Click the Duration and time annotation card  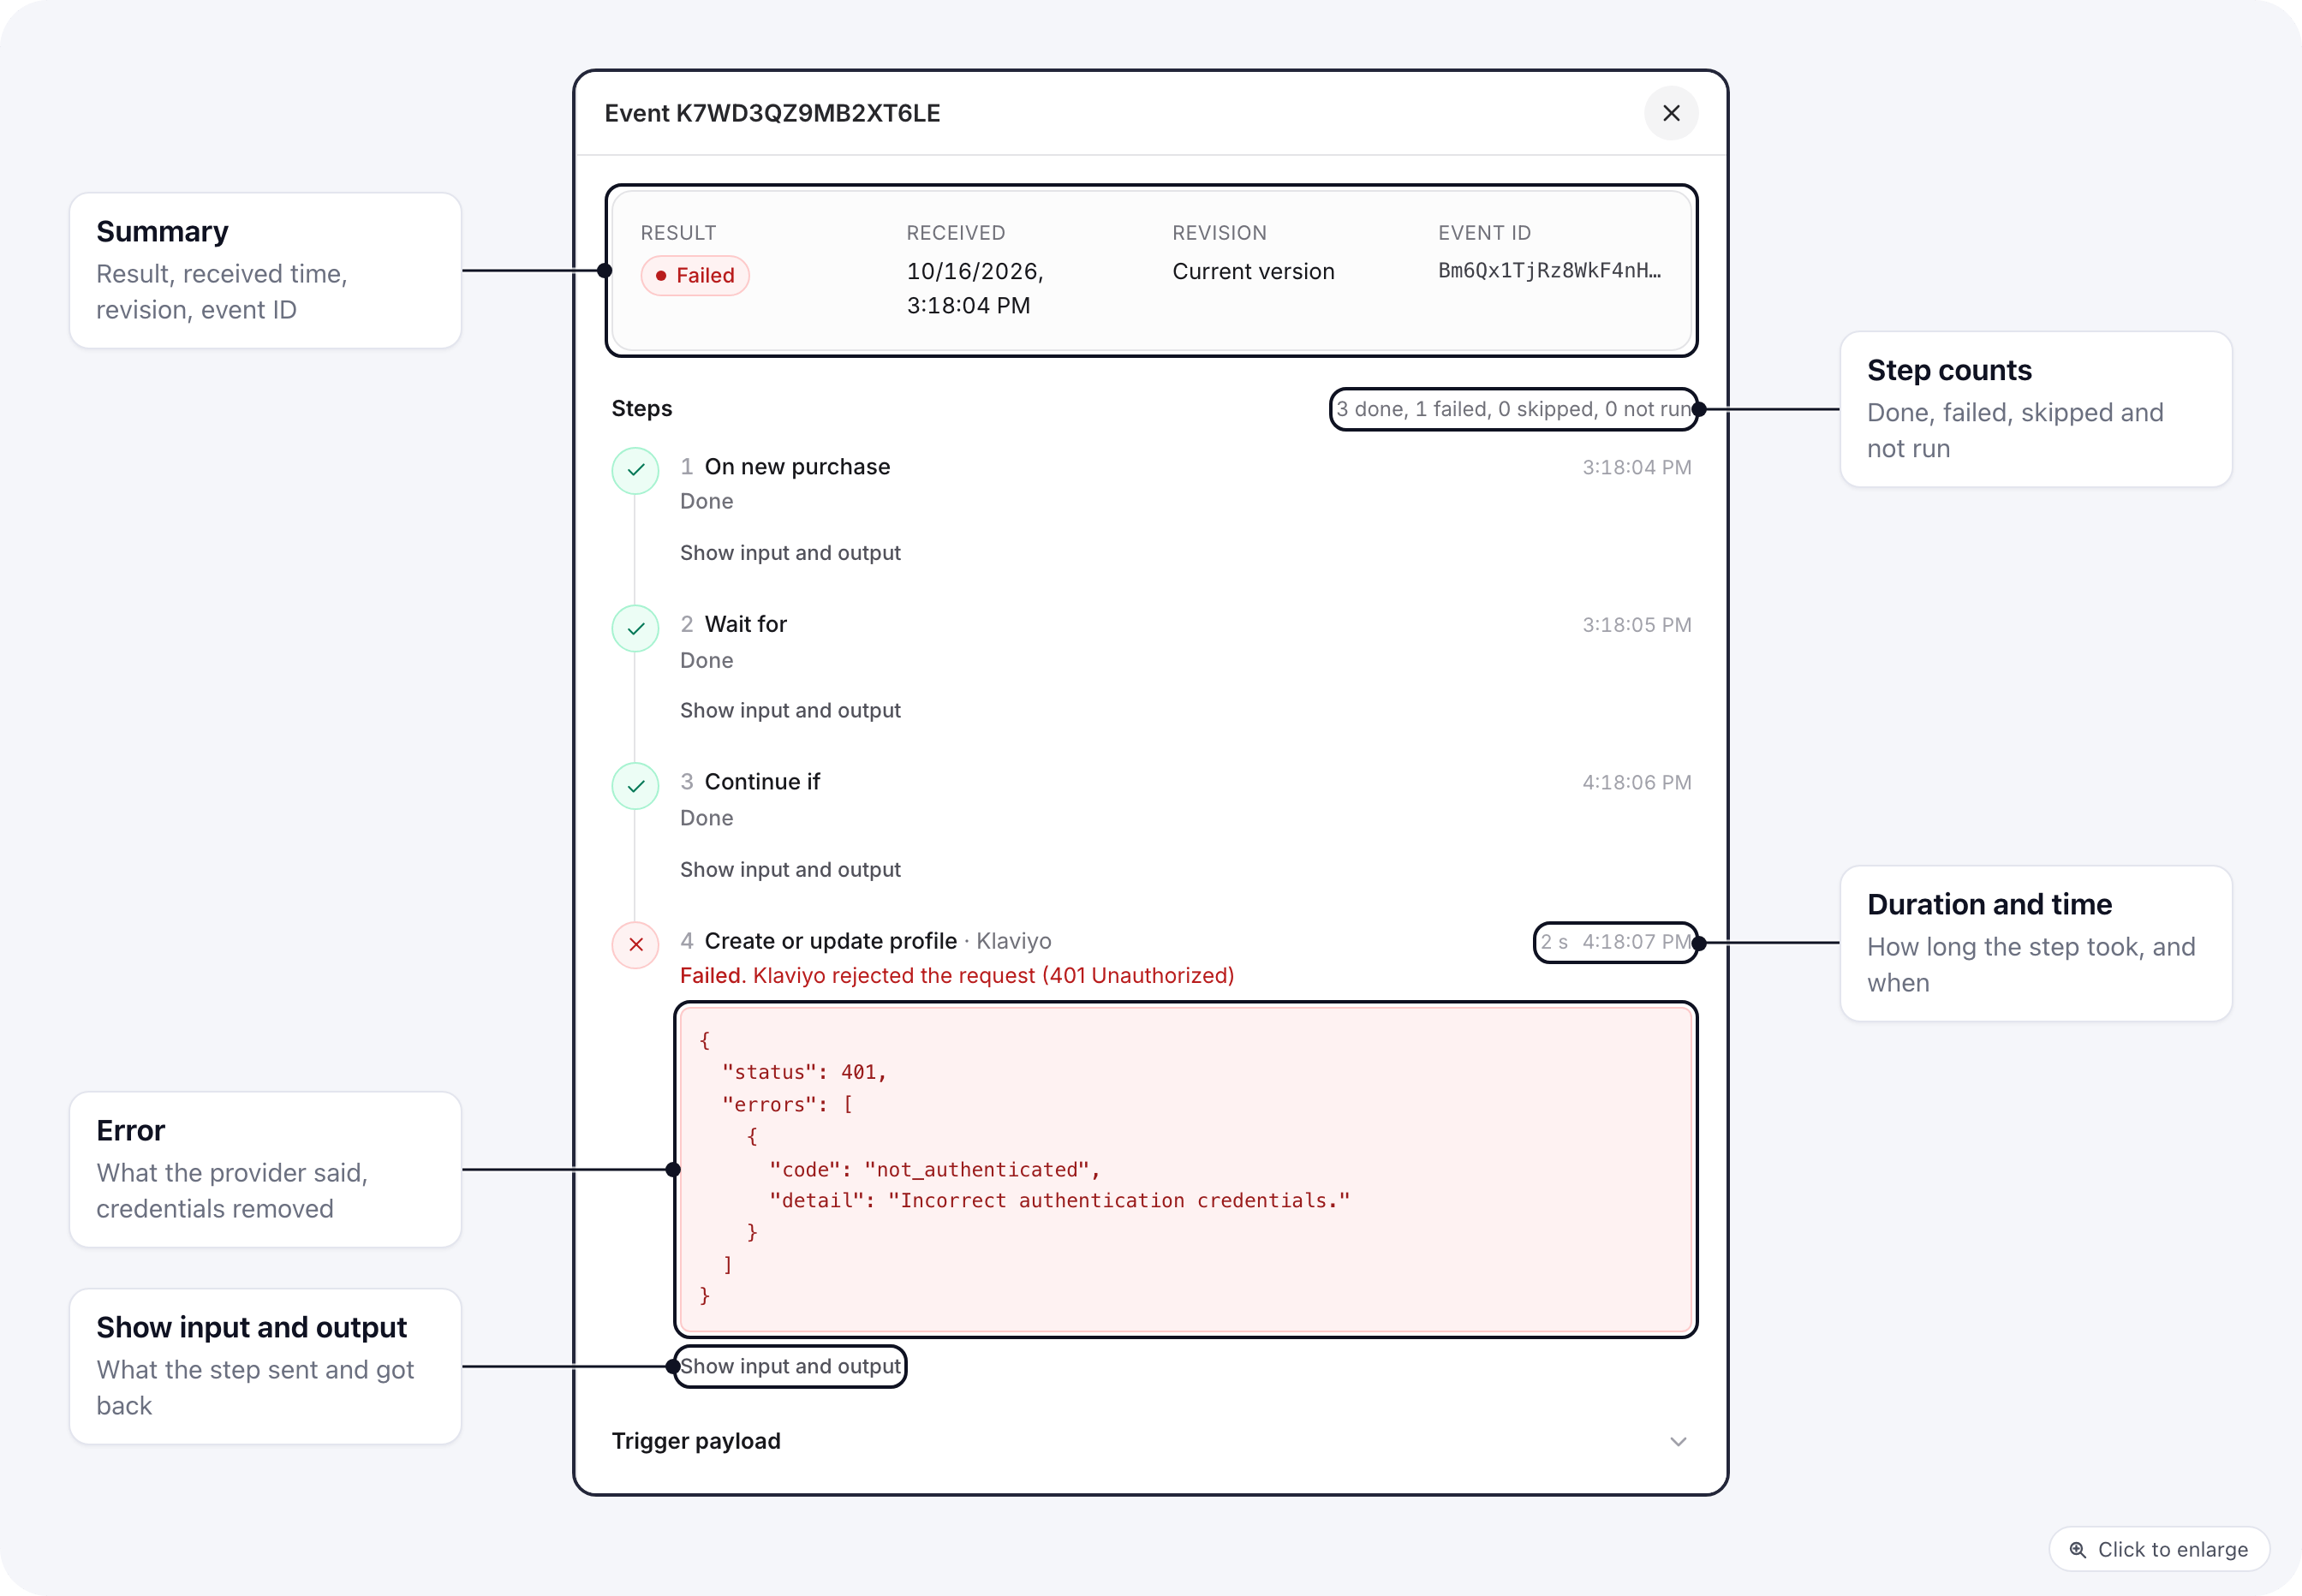point(2036,943)
